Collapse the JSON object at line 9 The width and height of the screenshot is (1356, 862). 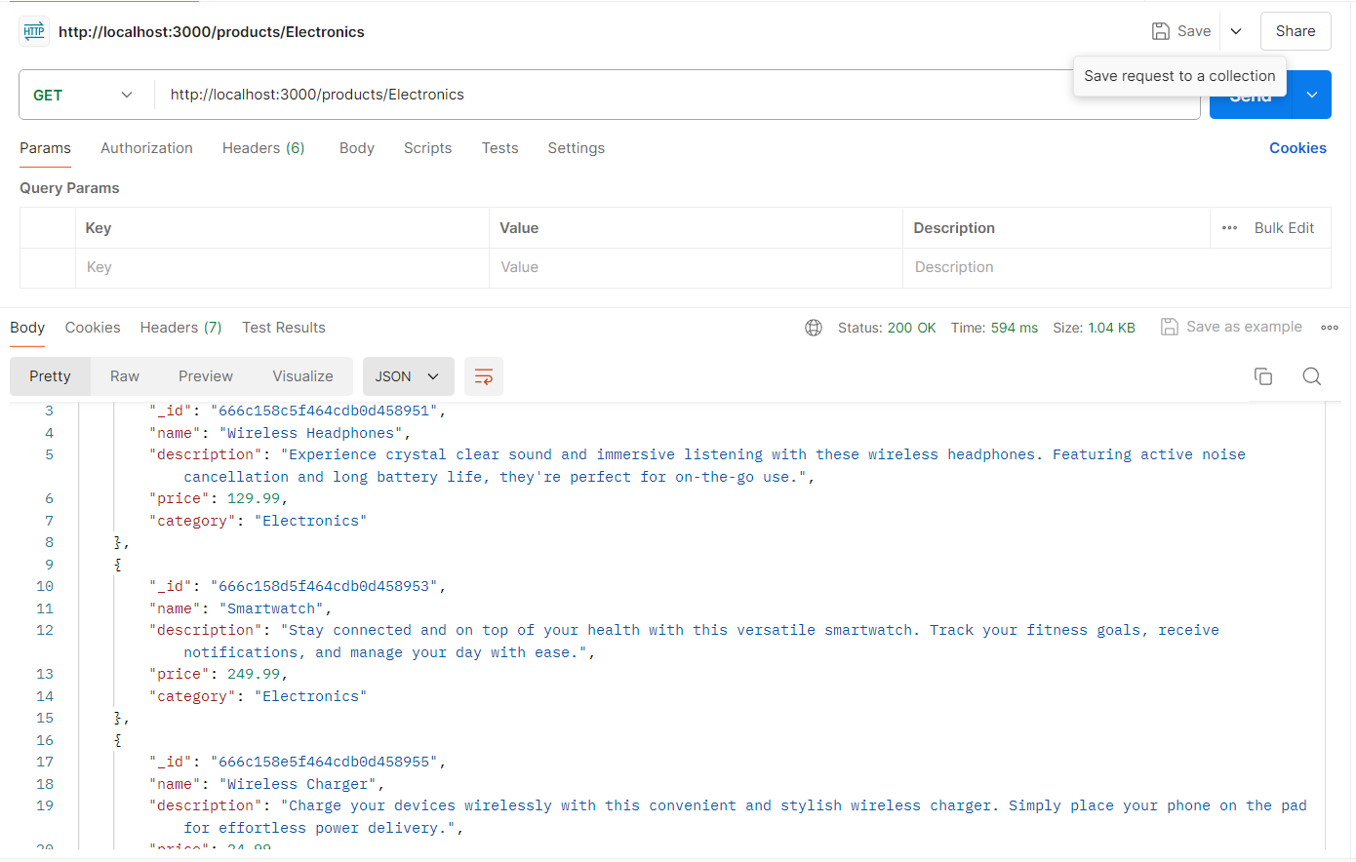click(x=118, y=565)
